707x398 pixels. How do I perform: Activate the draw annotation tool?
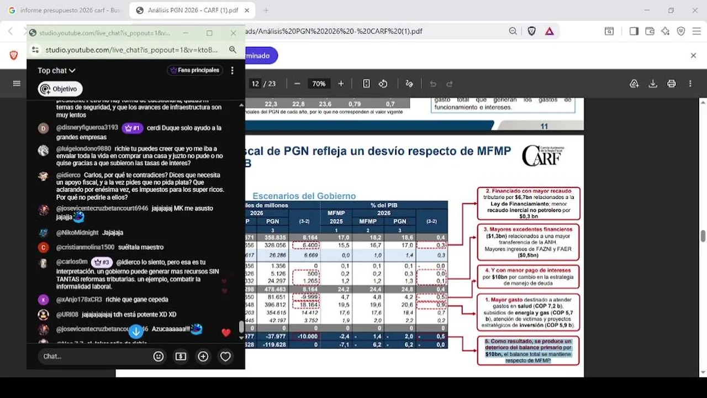409,83
